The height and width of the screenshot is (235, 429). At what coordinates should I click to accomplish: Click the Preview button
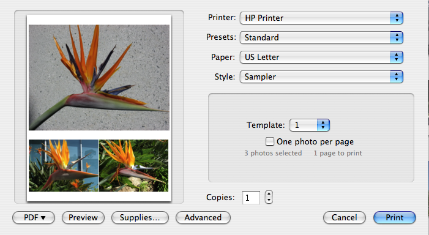(83, 217)
